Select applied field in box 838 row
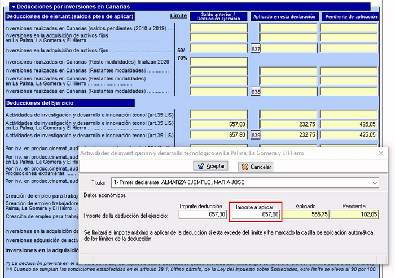This screenshot has height=278, width=395. click(x=288, y=91)
